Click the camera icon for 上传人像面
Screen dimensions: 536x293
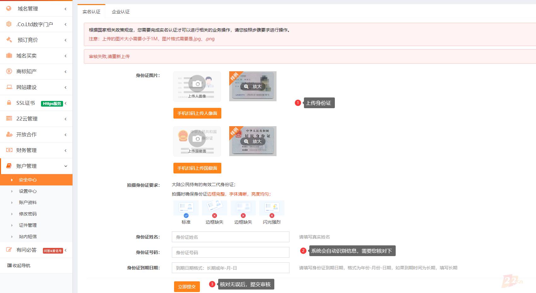coord(197,84)
